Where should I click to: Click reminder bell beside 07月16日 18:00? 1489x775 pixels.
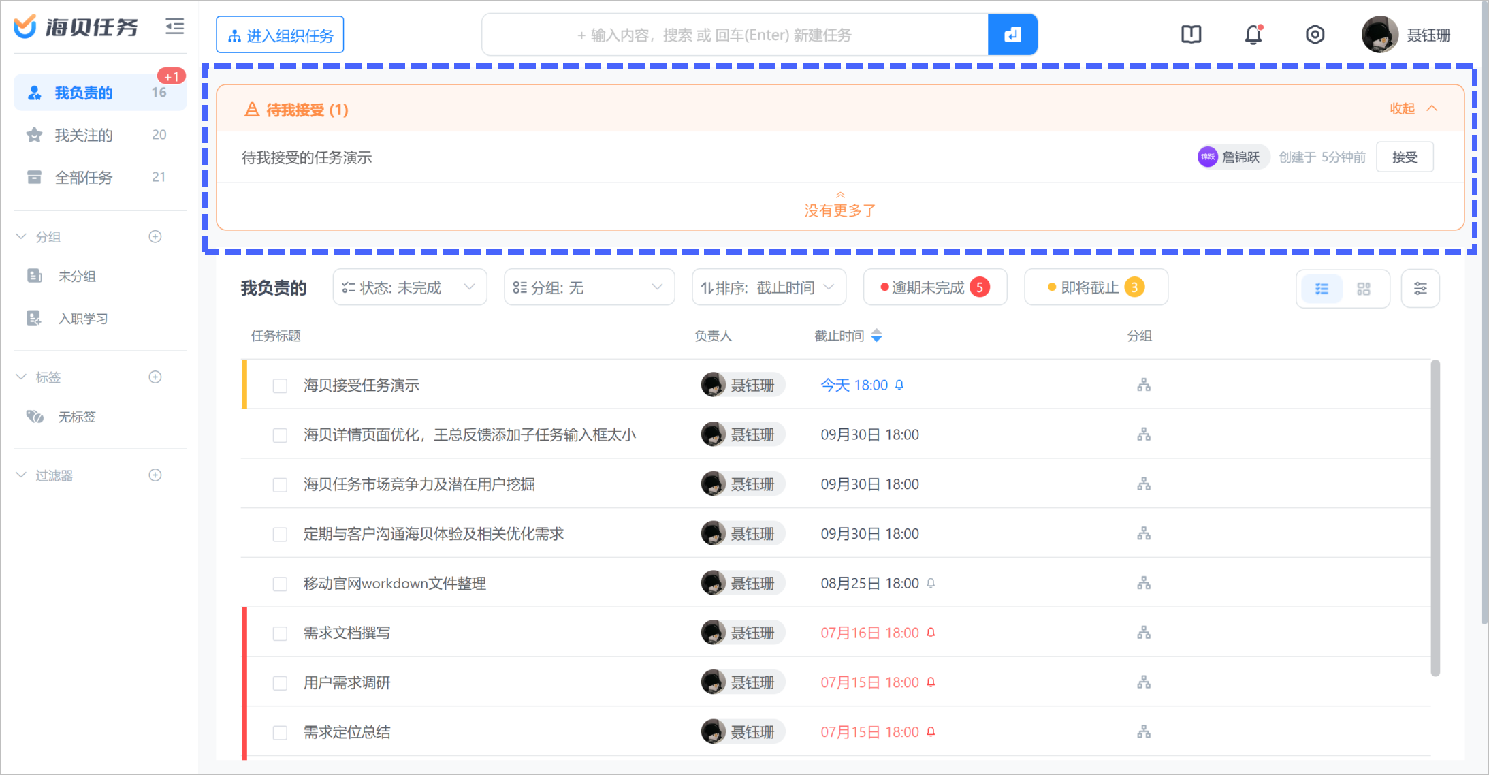coord(931,633)
